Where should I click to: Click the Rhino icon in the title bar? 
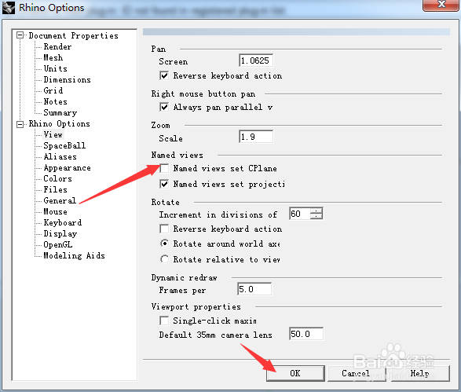click(9, 8)
